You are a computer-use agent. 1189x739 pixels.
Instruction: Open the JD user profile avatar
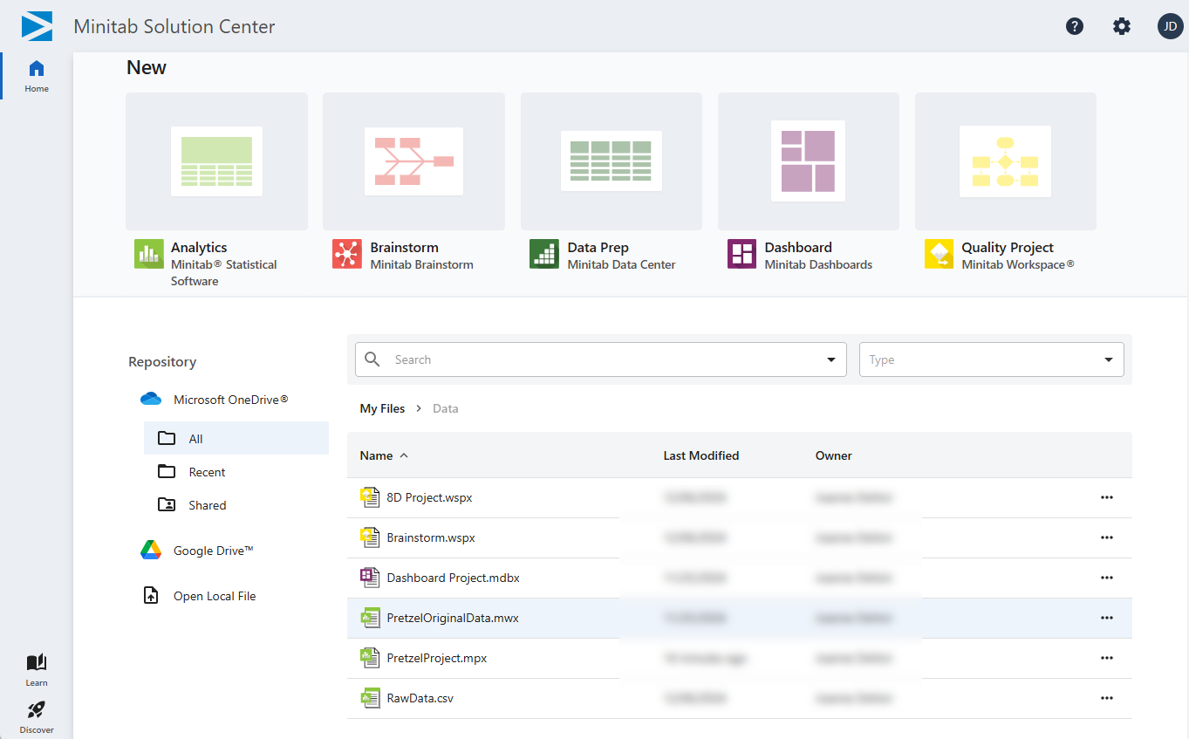pyautogui.click(x=1170, y=26)
